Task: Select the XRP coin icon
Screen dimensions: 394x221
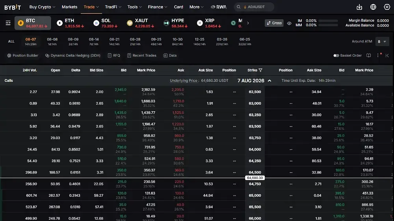Action: pos(200,23)
